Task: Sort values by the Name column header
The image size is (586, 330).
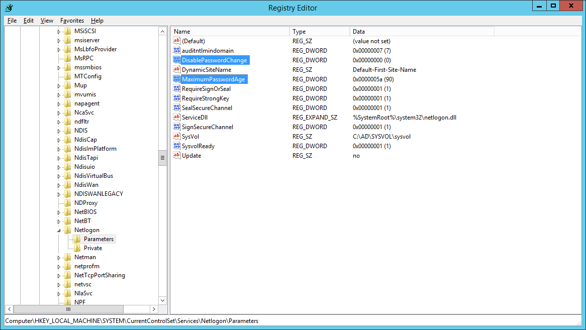Action: pyautogui.click(x=230, y=31)
